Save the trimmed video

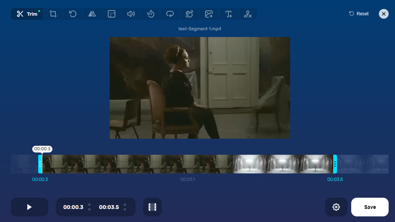tap(370, 207)
